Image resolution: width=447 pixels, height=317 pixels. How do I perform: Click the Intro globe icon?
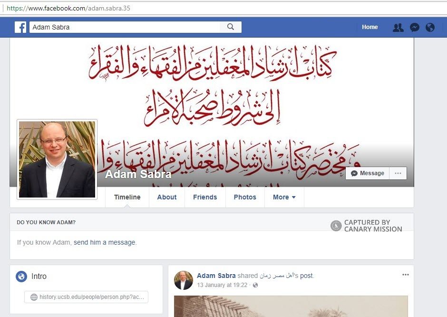tap(21, 276)
